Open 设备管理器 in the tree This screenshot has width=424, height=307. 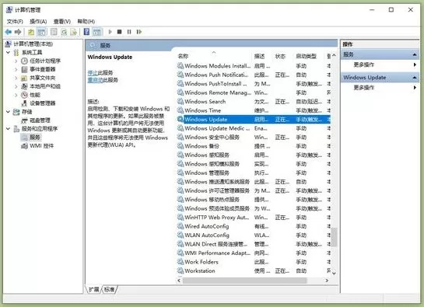pyautogui.click(x=42, y=103)
